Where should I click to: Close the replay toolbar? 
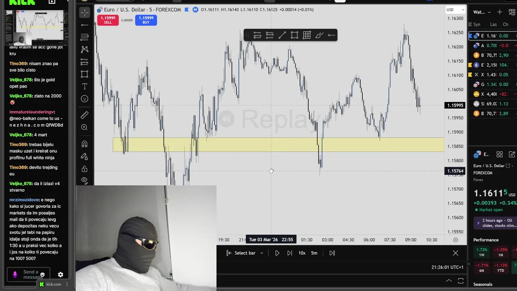[x=456, y=253]
